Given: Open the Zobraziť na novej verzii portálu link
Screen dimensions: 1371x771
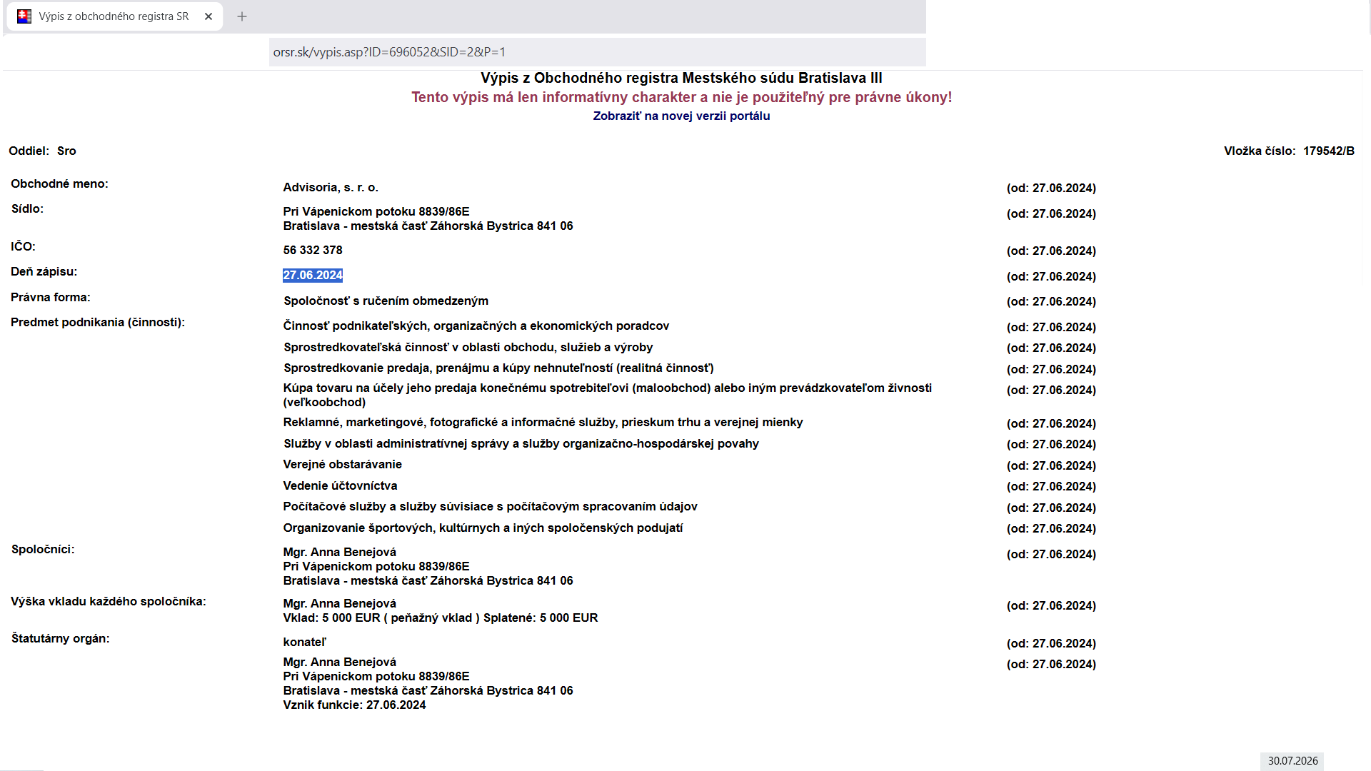Looking at the screenshot, I should click(x=681, y=116).
